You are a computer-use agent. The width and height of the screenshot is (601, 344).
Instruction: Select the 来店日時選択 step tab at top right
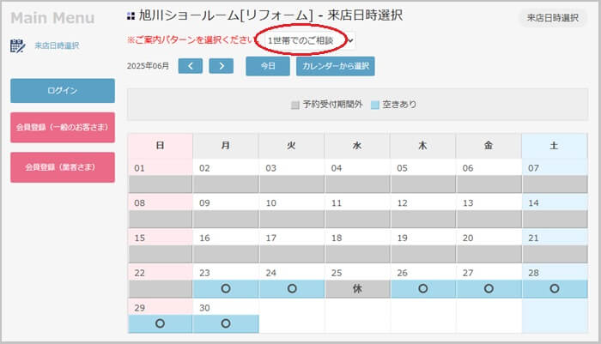click(552, 18)
